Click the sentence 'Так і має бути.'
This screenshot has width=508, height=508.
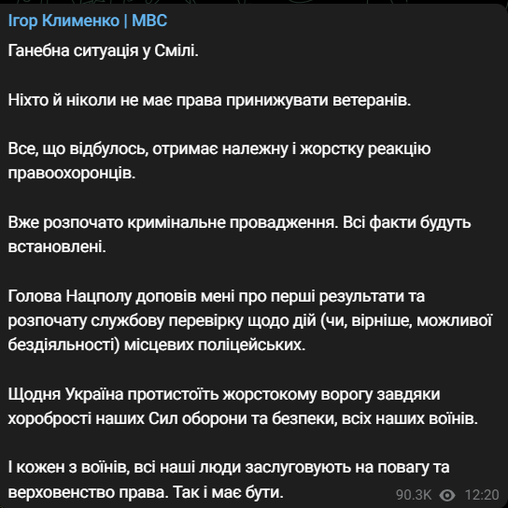tap(228, 492)
